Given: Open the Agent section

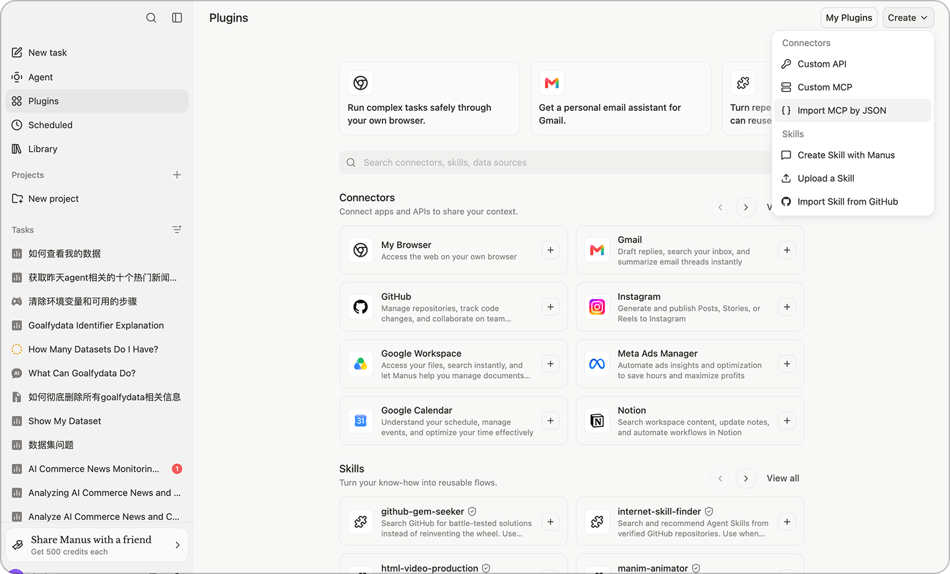Looking at the screenshot, I should click(97, 77).
